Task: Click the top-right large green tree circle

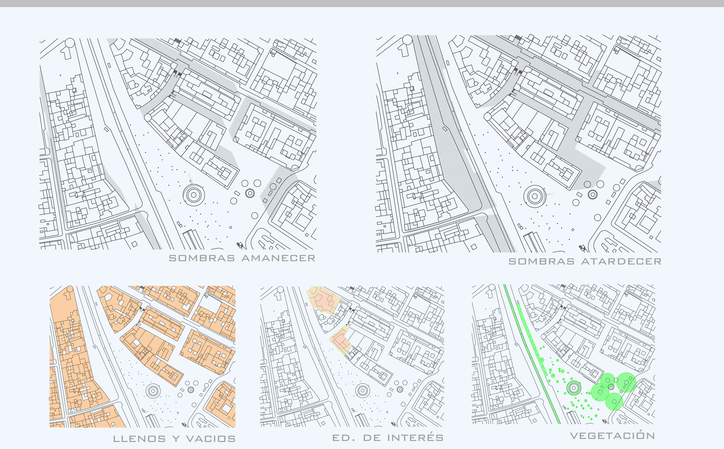Action: [x=626, y=382]
